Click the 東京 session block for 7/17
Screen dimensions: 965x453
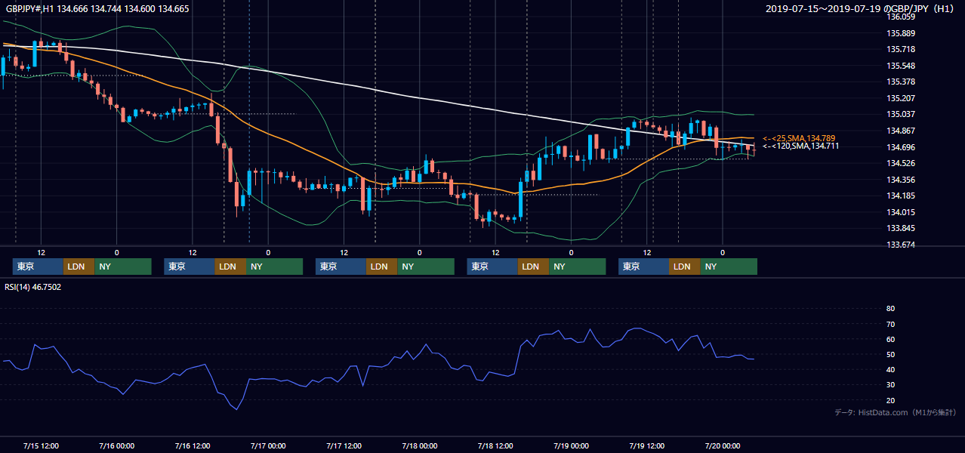[341, 267]
